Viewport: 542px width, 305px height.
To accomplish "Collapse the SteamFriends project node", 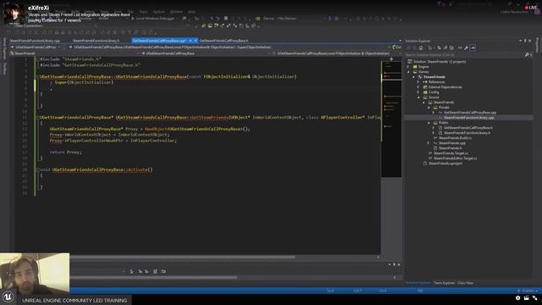I will pos(414,77).
